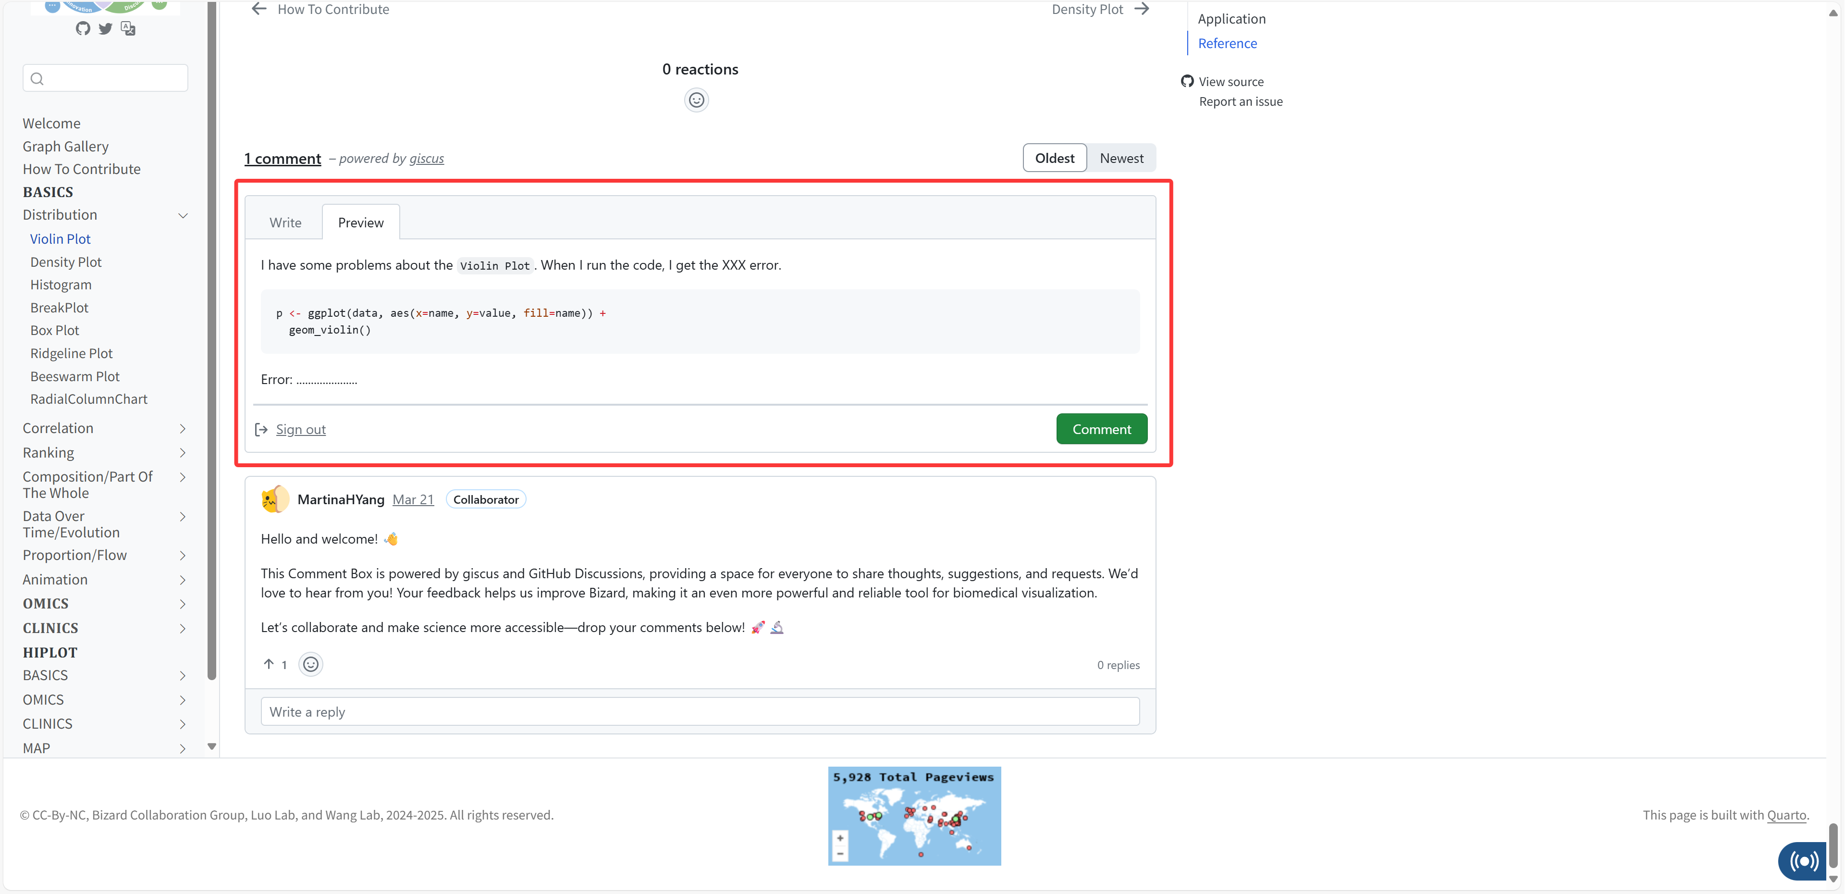Collapse the Distribution section

183,215
